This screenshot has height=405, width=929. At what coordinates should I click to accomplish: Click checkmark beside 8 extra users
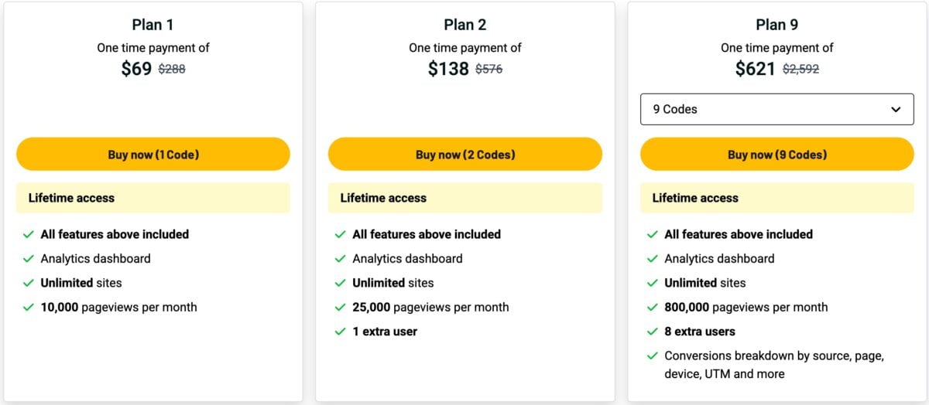coord(653,332)
